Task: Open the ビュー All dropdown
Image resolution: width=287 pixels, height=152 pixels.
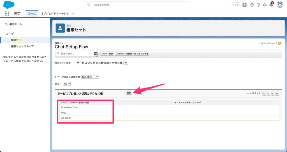Action: 67,84
